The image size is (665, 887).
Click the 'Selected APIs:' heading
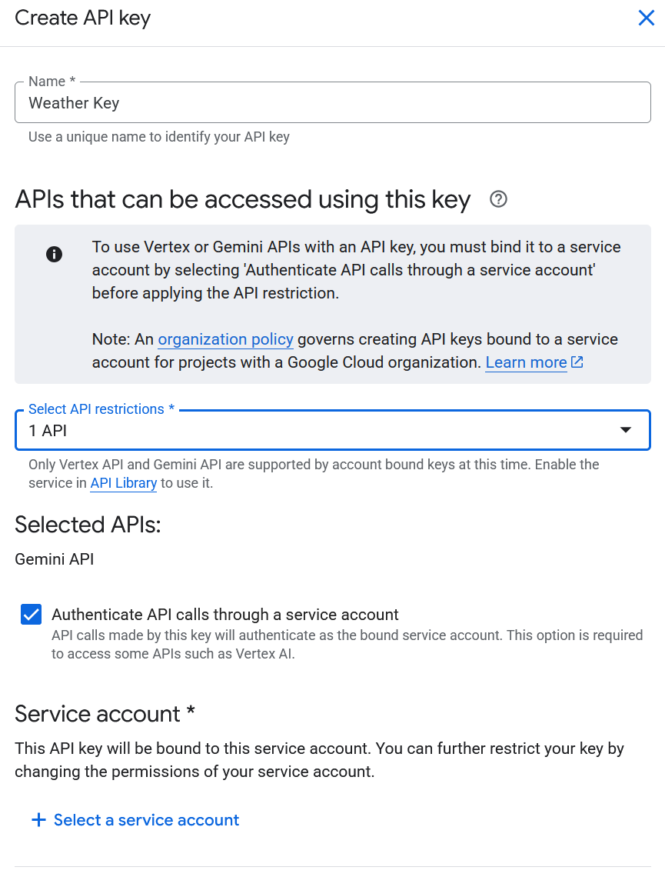88,525
